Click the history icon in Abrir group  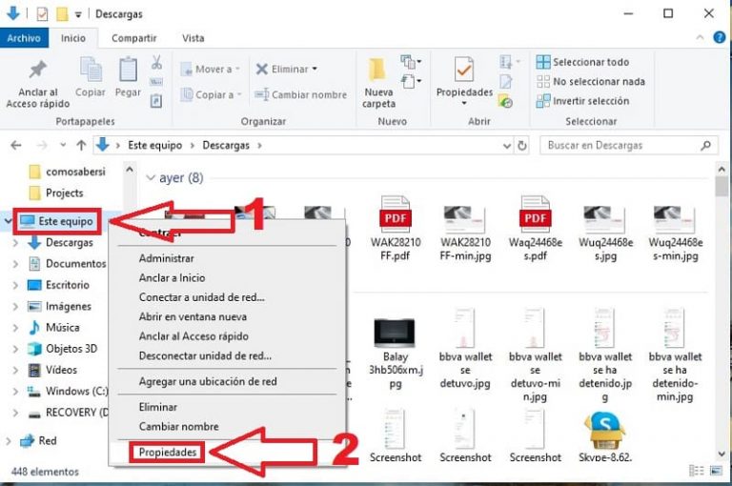[505, 101]
